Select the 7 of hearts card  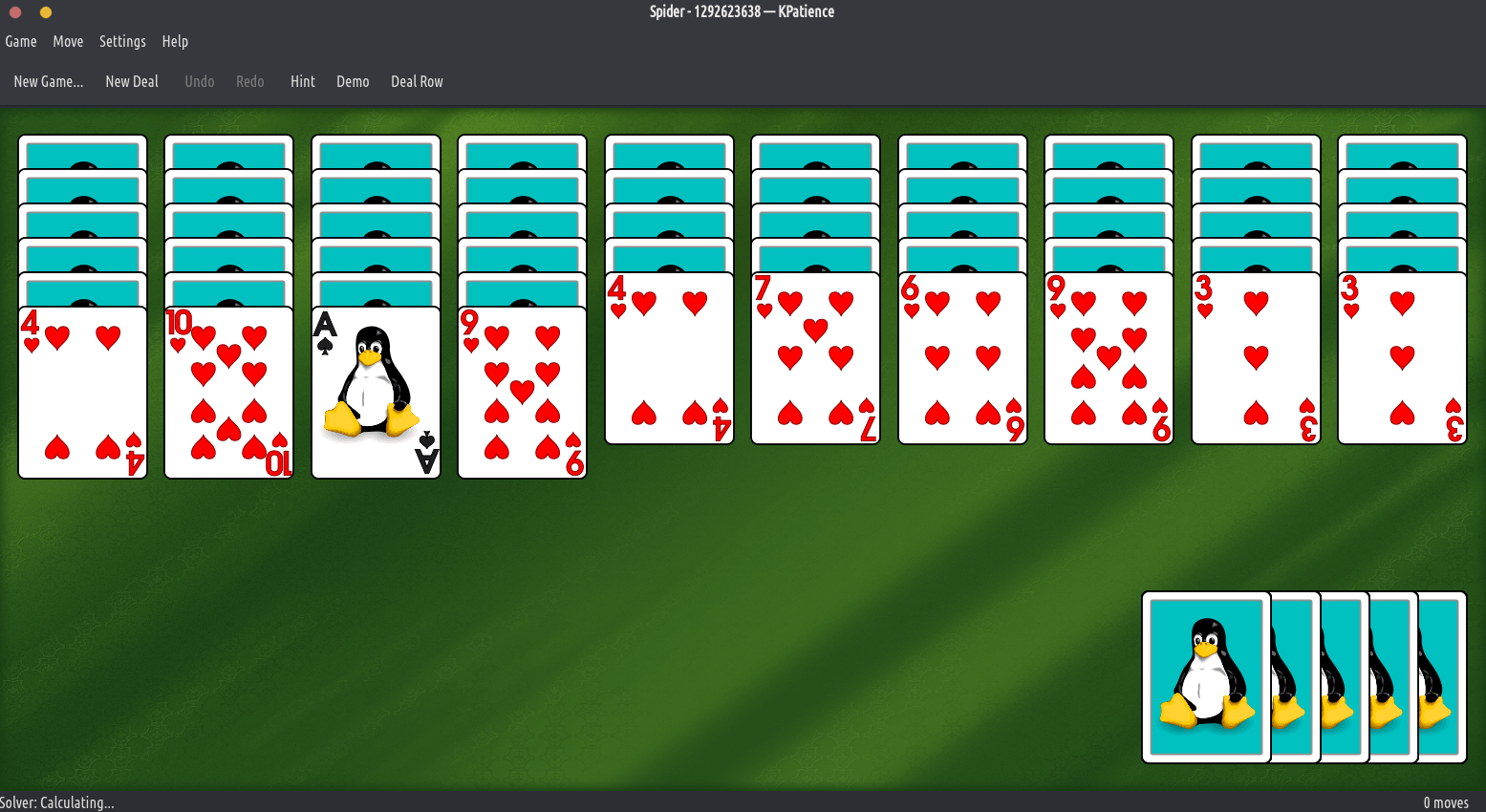click(815, 358)
